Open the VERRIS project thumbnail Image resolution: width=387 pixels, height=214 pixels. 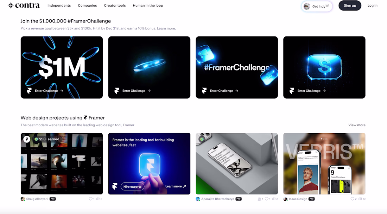point(324,164)
